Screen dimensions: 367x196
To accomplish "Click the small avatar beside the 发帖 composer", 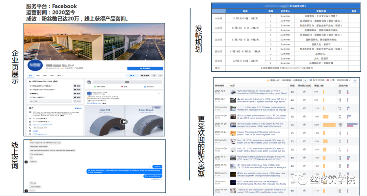I will (x=89, y=82).
